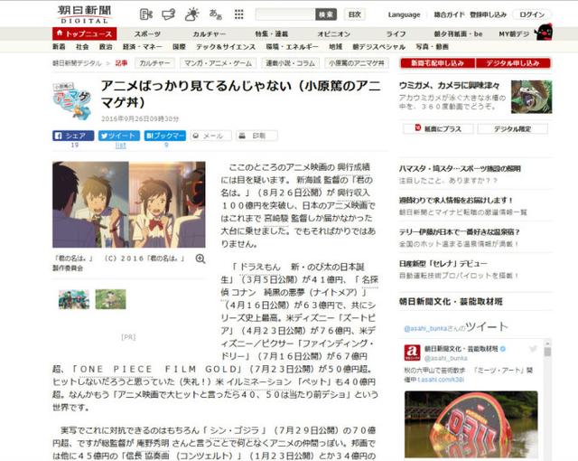Viewport: 578px width, 461px height.
Task: Select the スポーツ tab
Action: [147, 34]
